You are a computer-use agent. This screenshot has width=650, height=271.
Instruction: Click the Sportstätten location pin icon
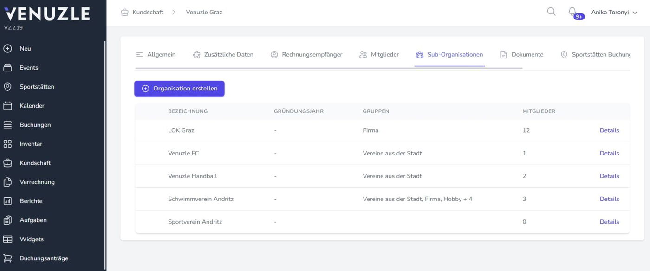[7, 87]
